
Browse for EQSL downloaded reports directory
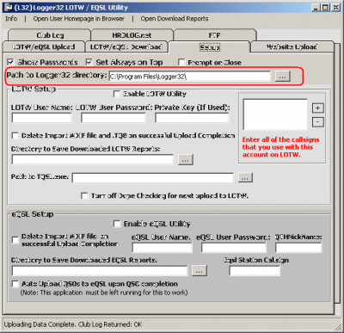pyautogui.click(x=200, y=271)
